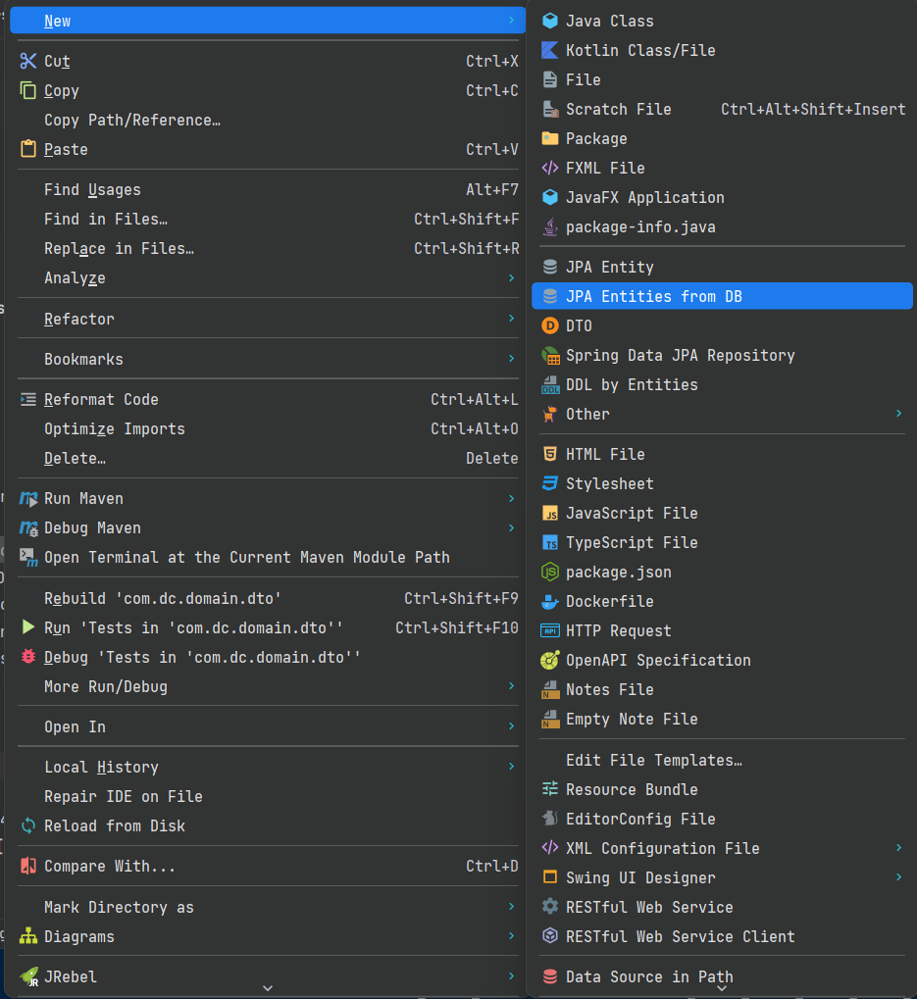Click the Run Maven icon
917x999 pixels.
tap(28, 498)
